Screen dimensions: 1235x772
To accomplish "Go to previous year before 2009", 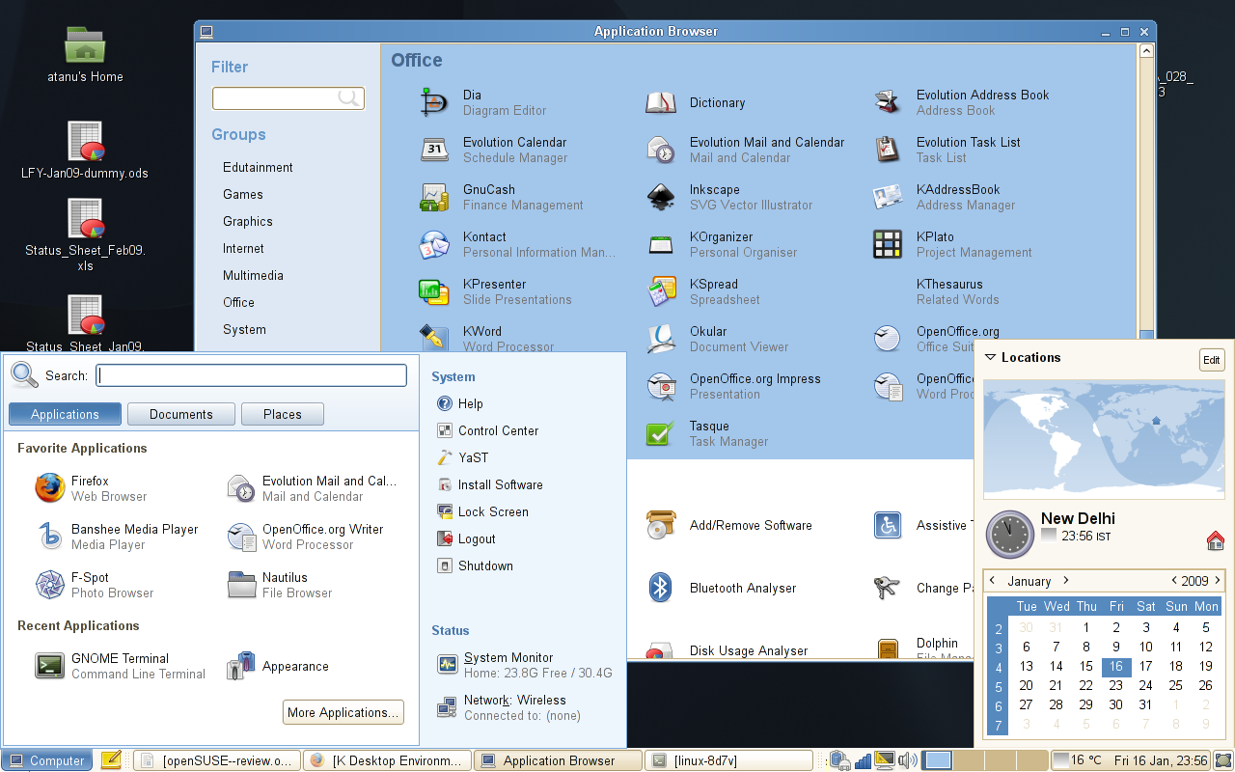I will [x=1173, y=581].
